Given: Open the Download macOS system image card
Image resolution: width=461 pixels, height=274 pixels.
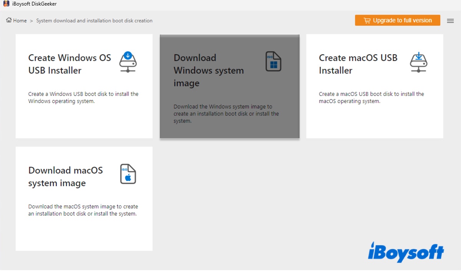Looking at the screenshot, I should [x=84, y=198].
